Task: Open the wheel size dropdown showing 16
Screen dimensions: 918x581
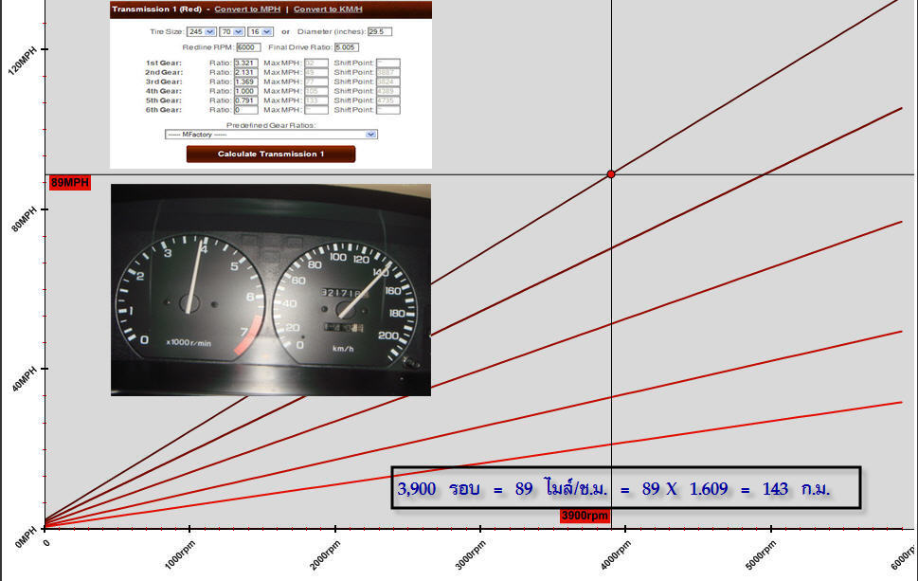Action: pos(260,31)
